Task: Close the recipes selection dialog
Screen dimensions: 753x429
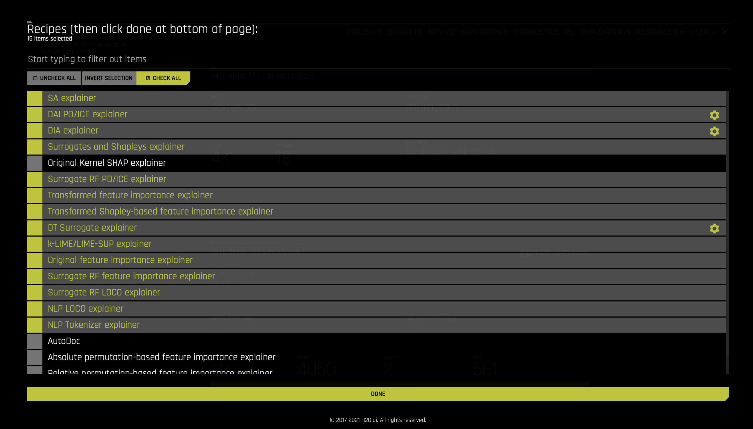Action: point(725,31)
